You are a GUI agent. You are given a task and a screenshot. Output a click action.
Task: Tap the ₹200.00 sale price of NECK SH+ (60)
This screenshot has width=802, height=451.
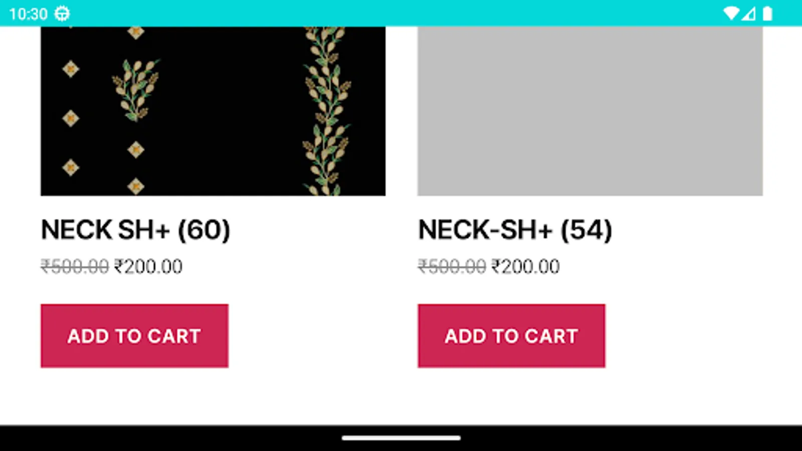point(148,267)
